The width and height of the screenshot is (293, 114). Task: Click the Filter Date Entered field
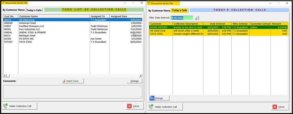coord(182,18)
